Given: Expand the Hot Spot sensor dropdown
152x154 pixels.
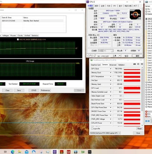Looking at the screenshot, I should click(111, 80).
